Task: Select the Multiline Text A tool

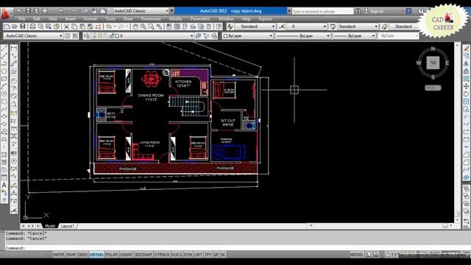Action: coord(4,185)
